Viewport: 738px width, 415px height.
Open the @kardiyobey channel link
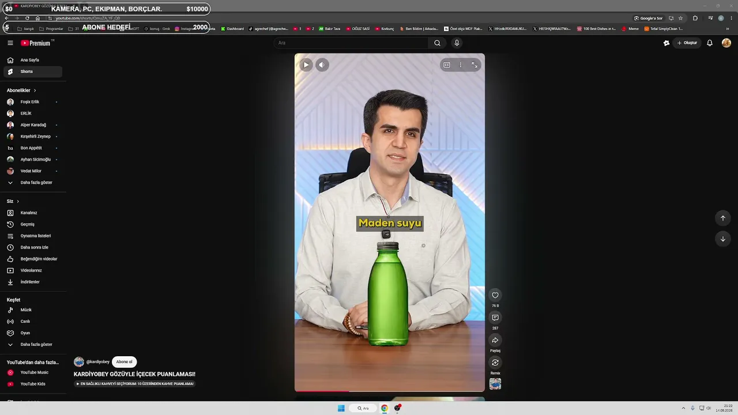97,362
